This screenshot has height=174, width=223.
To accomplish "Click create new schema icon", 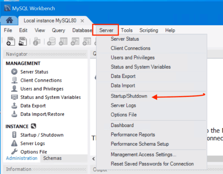I will coord(51,42).
